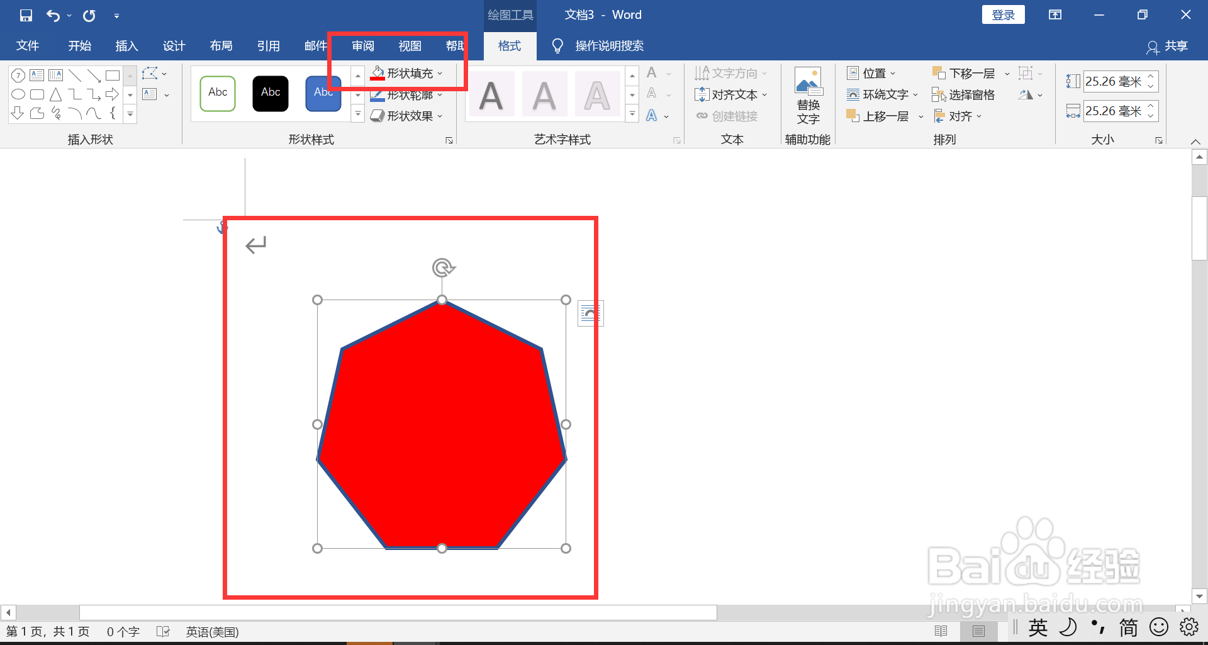1208x645 pixels.
Task: Expand the shapes gallery more button
Action: pyautogui.click(x=130, y=115)
